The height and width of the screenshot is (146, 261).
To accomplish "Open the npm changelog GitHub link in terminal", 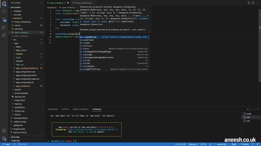I will (93, 129).
